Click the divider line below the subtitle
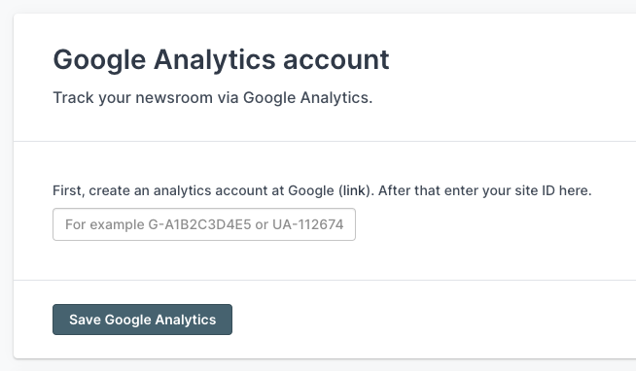636x371 pixels. click(x=325, y=142)
